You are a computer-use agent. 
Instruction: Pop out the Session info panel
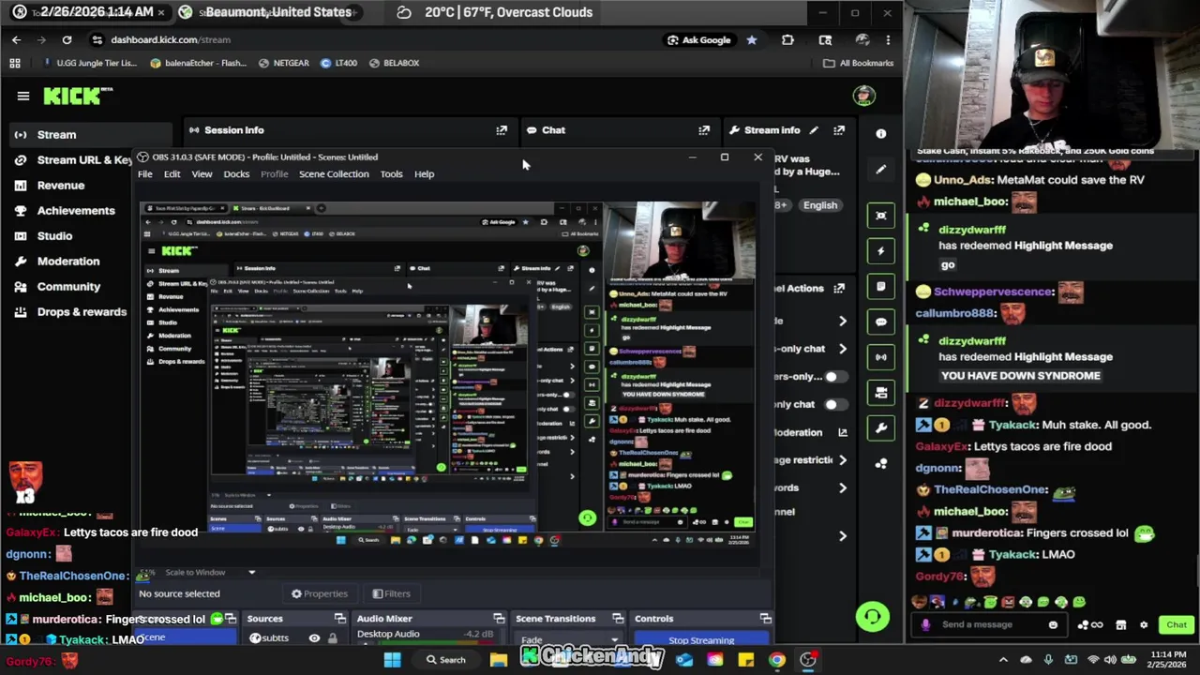(502, 130)
